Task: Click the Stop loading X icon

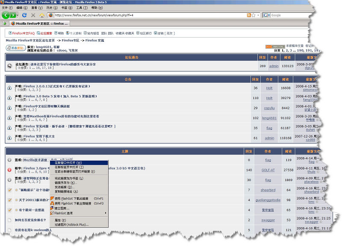Action: (33, 15)
